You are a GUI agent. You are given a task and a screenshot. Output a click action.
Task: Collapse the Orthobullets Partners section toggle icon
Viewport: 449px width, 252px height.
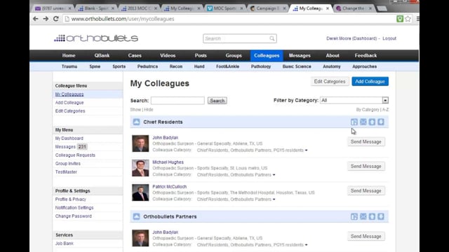tap(136, 216)
